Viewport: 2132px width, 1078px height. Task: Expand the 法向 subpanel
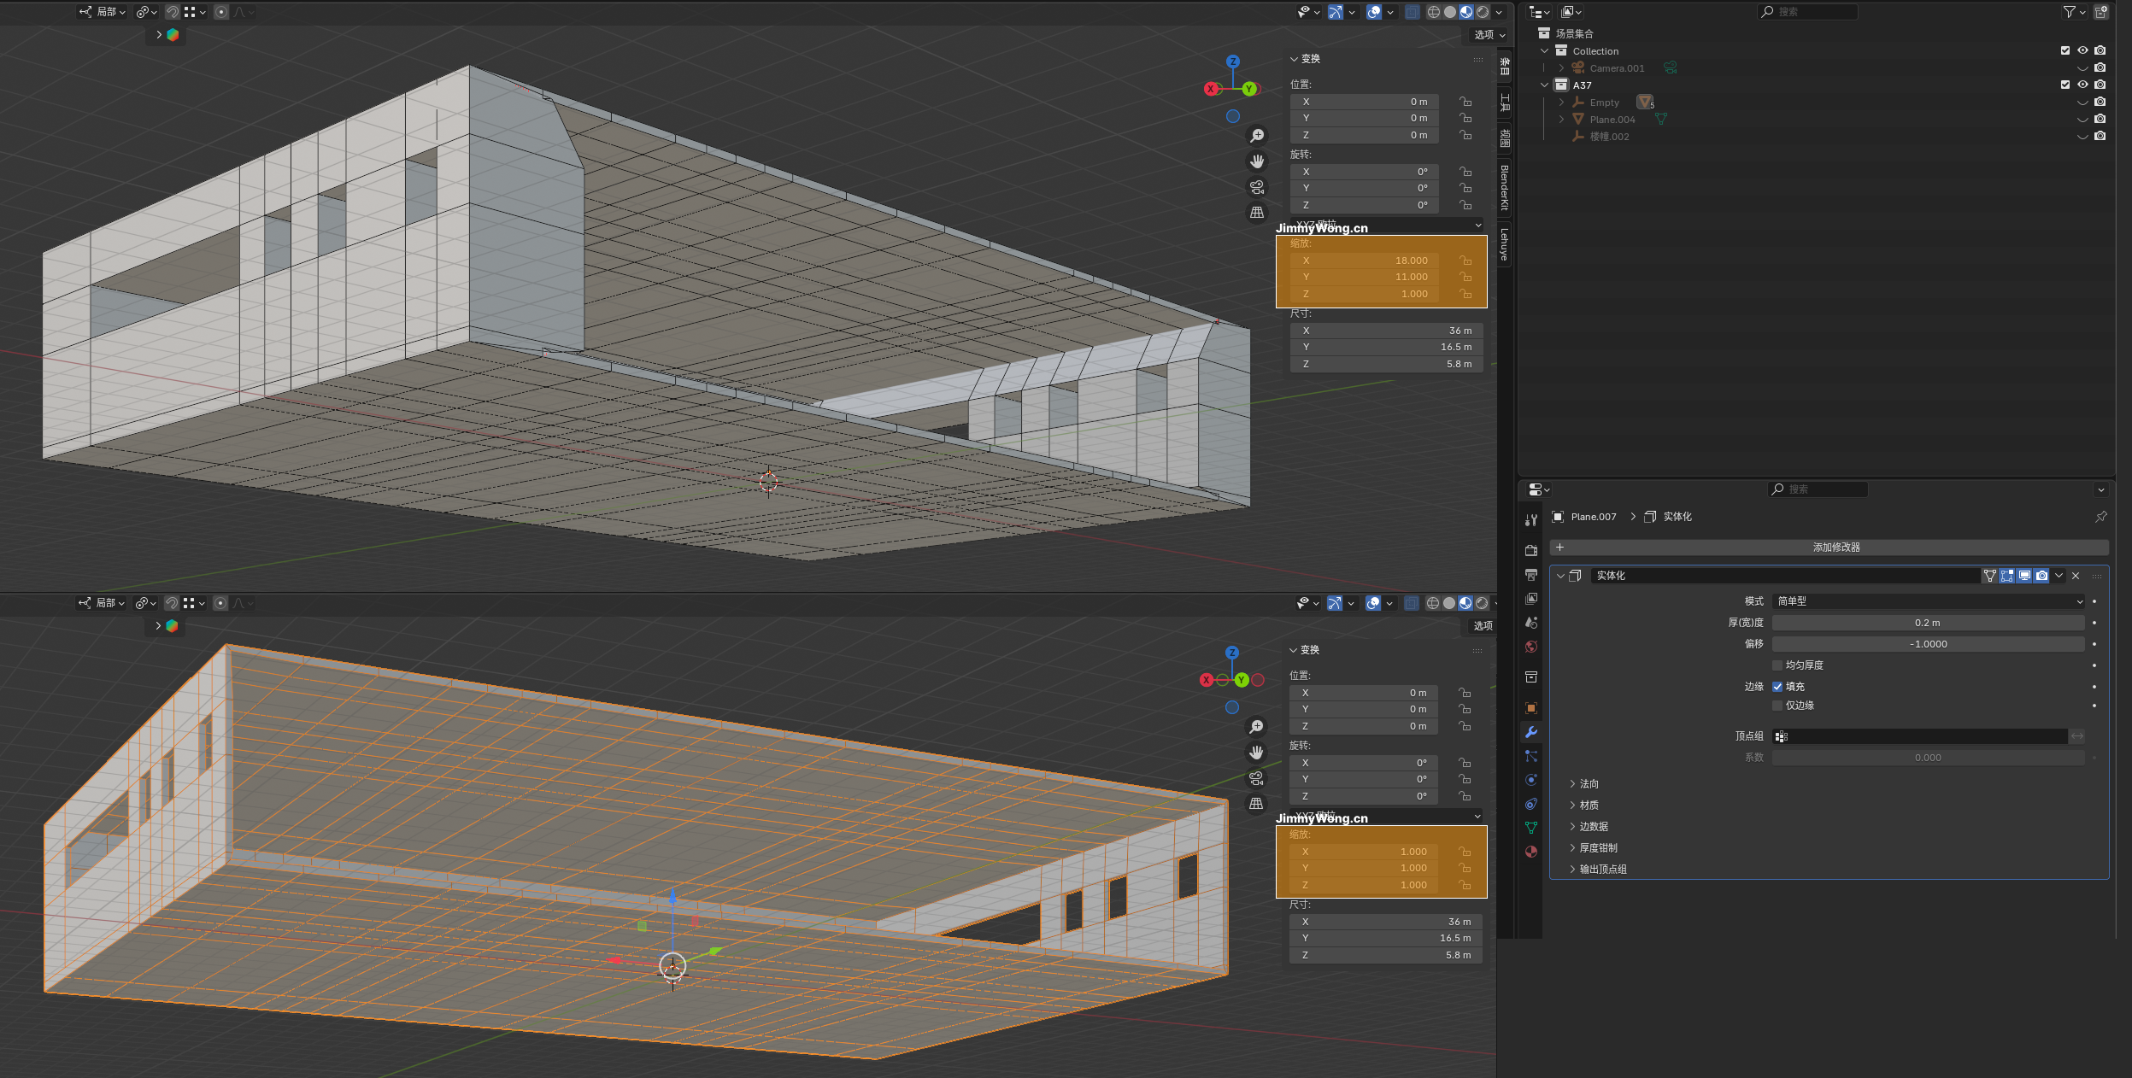(x=1589, y=784)
